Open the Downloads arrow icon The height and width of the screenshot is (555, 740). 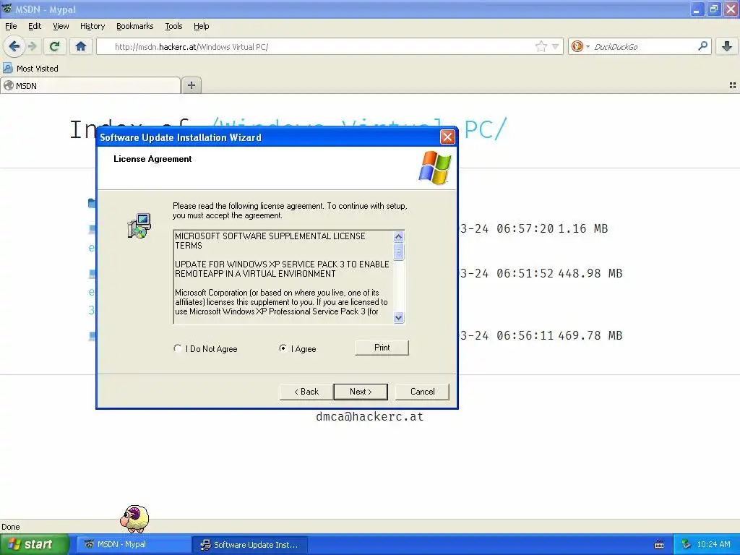[727, 46]
